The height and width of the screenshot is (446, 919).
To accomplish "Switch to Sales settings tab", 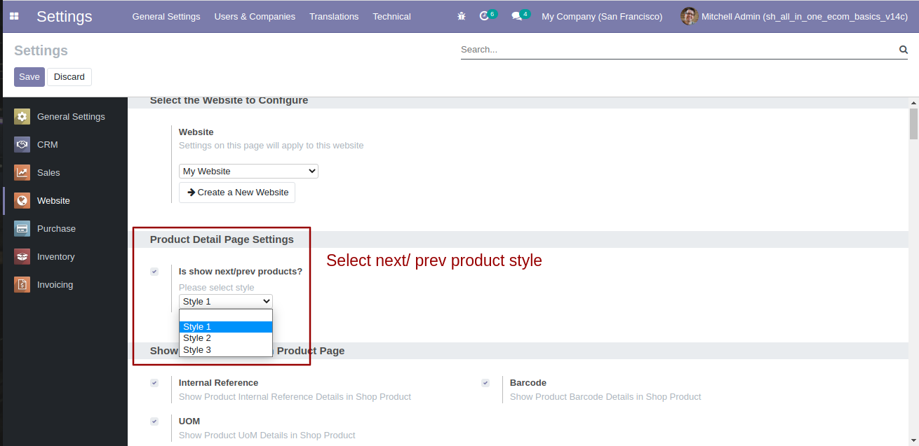I will 65,173.
